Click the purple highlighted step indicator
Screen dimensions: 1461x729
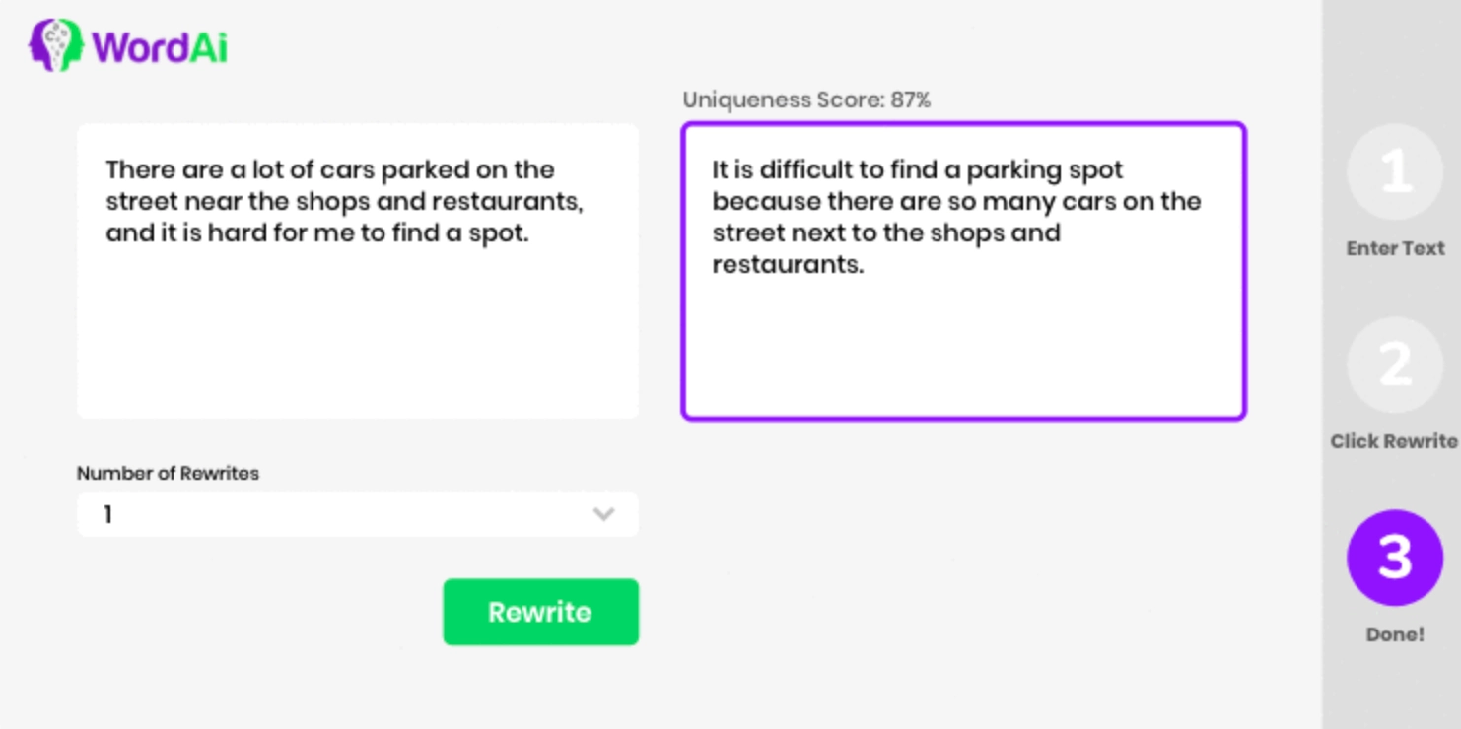(x=1395, y=557)
